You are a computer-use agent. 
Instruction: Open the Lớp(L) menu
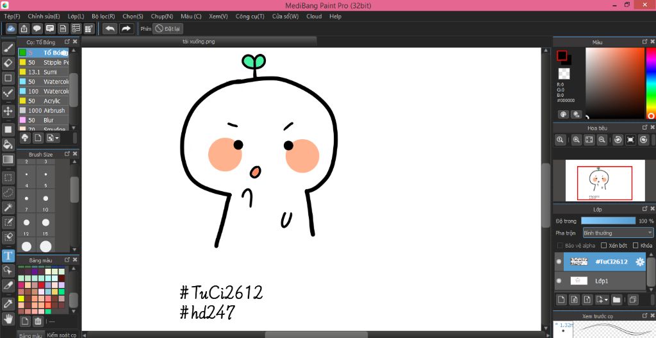click(x=76, y=16)
